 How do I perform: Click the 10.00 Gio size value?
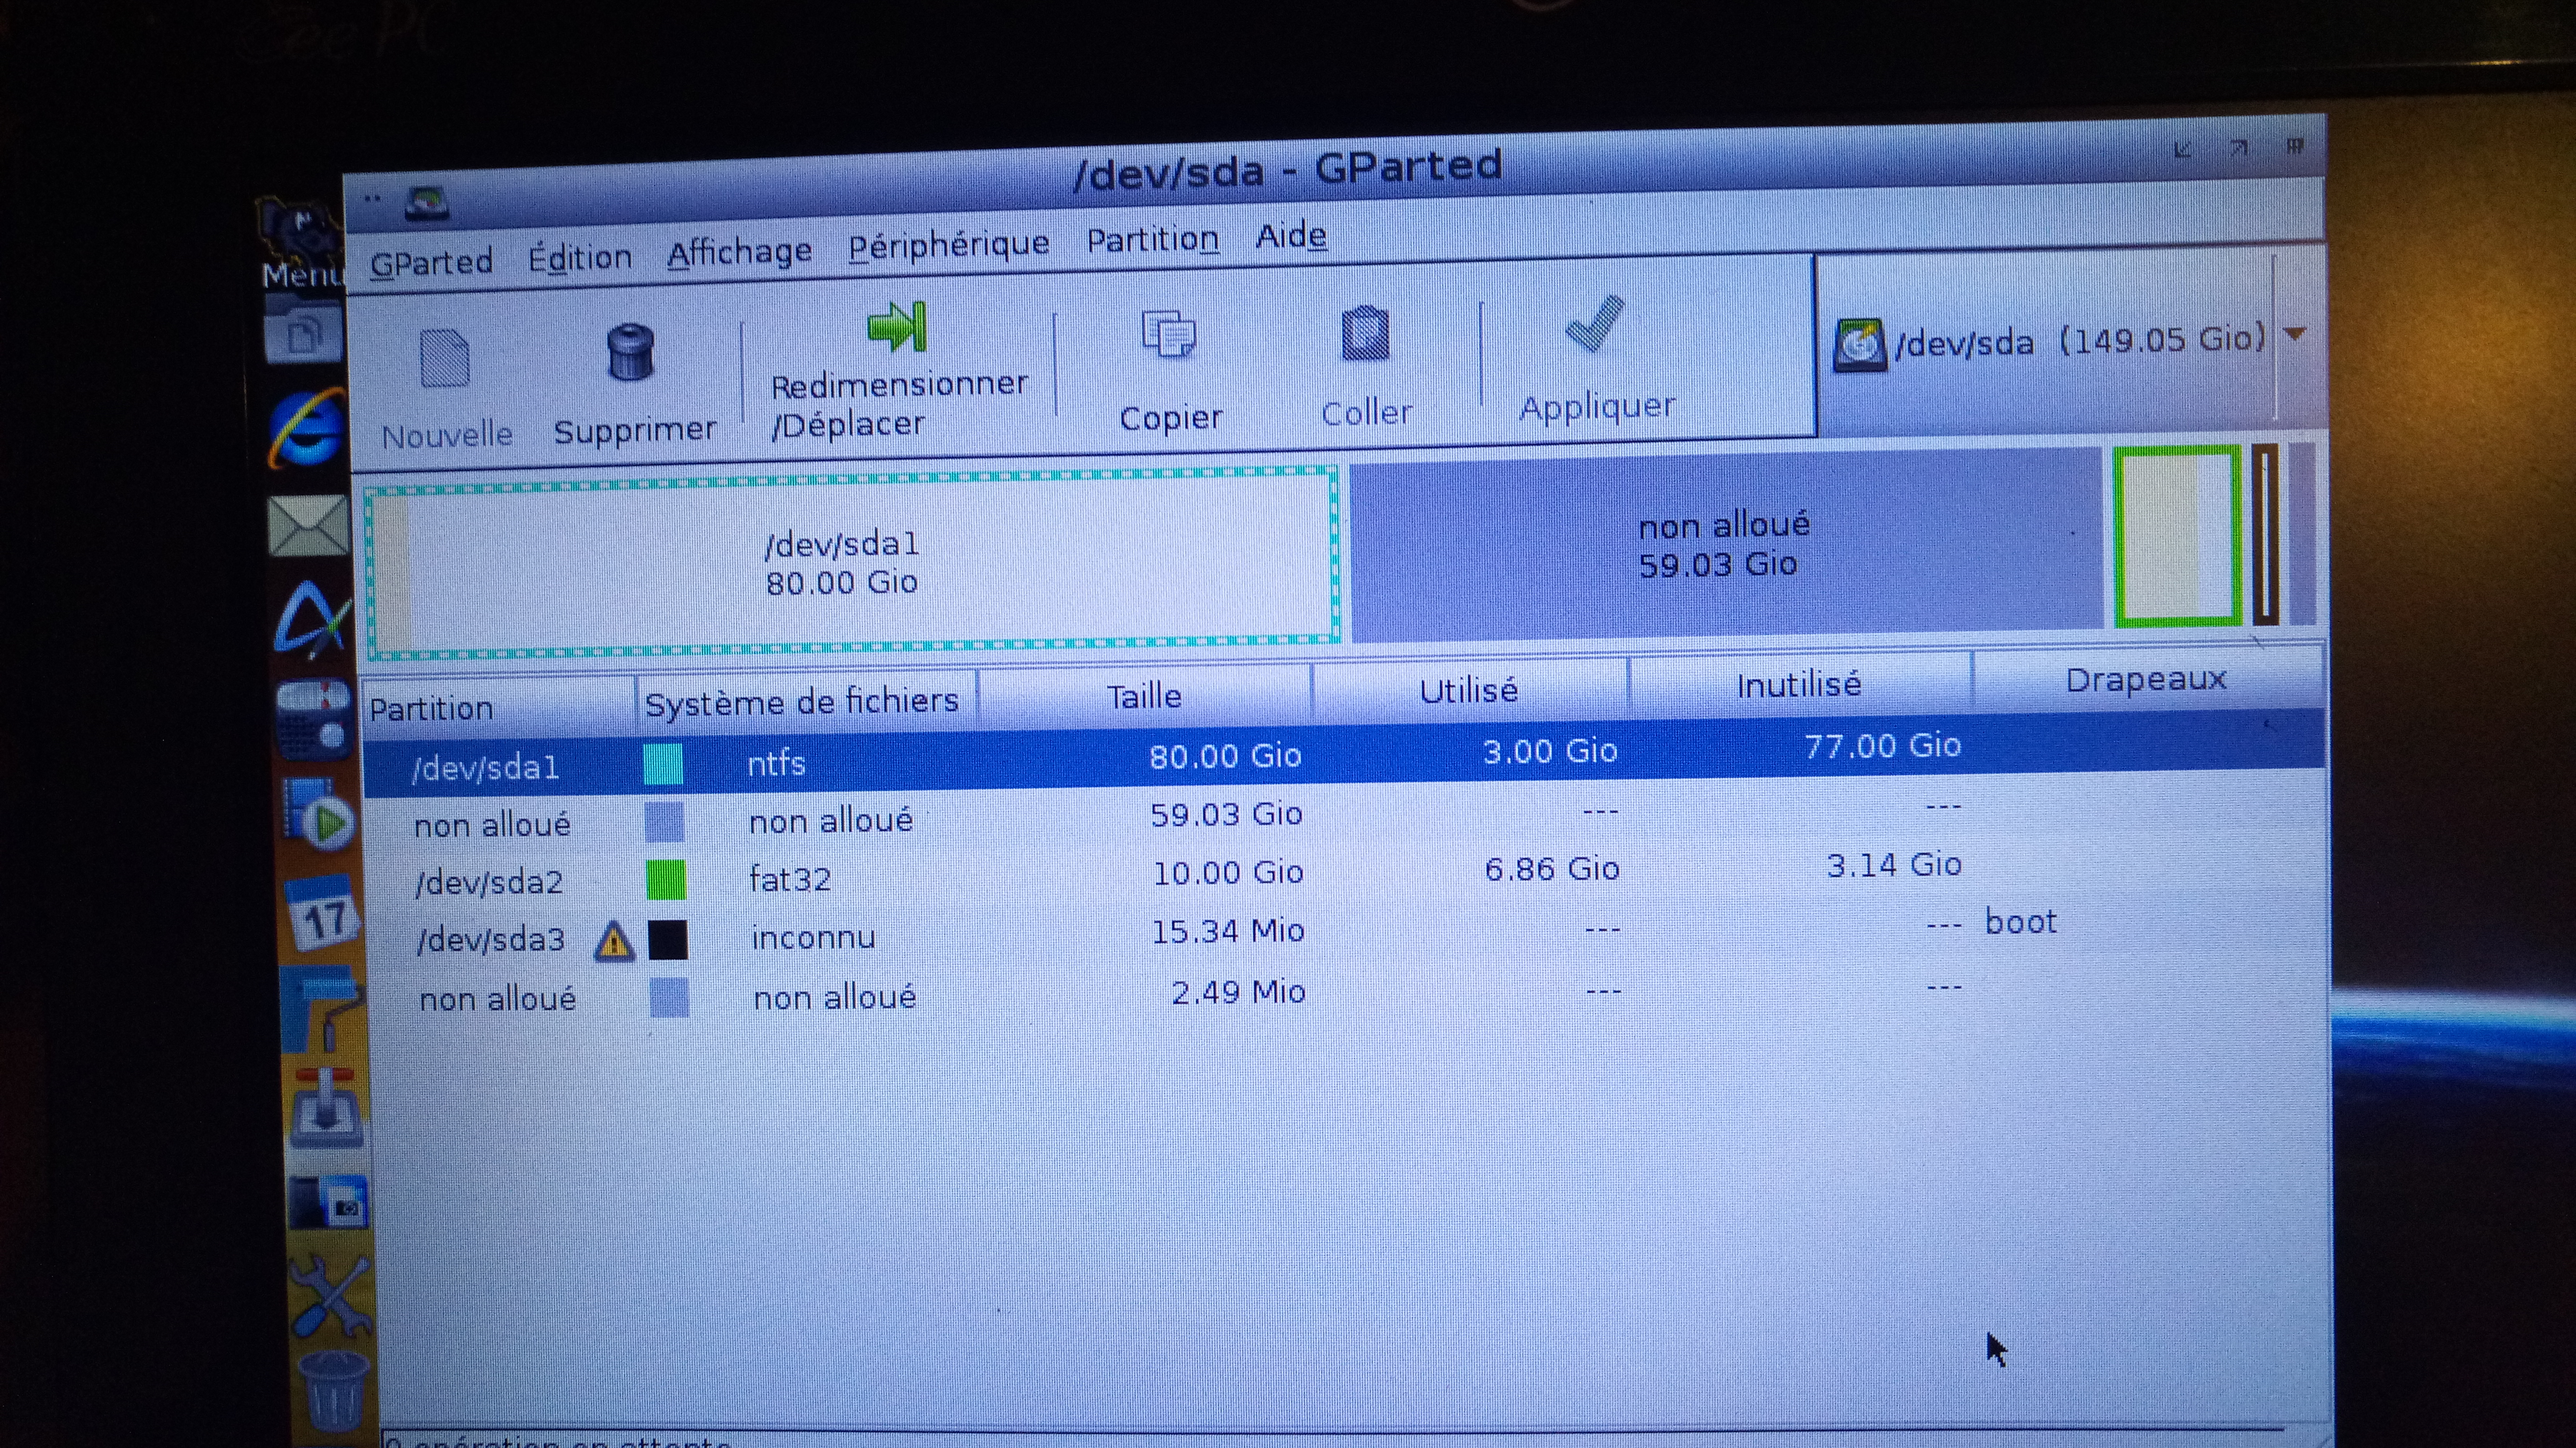tap(1228, 873)
